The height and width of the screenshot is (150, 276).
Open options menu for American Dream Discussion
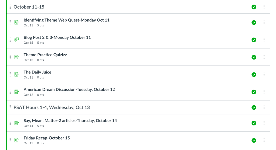point(264,92)
